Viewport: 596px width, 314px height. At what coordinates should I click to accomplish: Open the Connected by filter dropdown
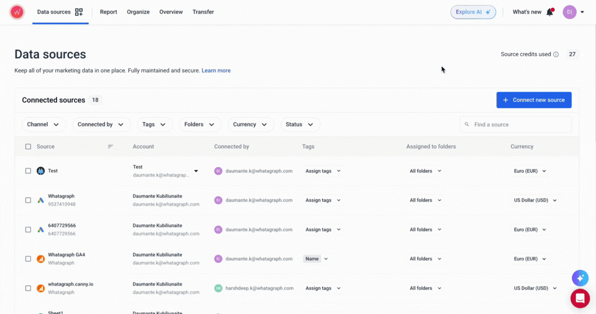(x=101, y=125)
